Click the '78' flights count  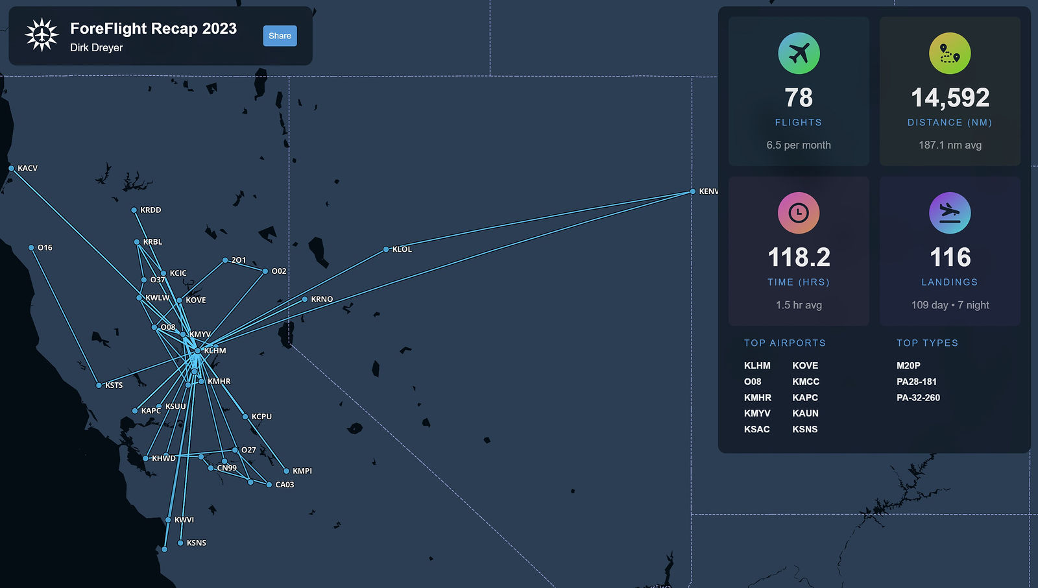pos(799,98)
